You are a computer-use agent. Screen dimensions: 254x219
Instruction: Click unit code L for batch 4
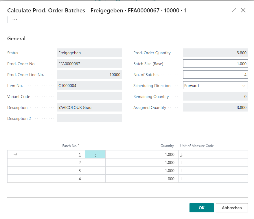213,179
